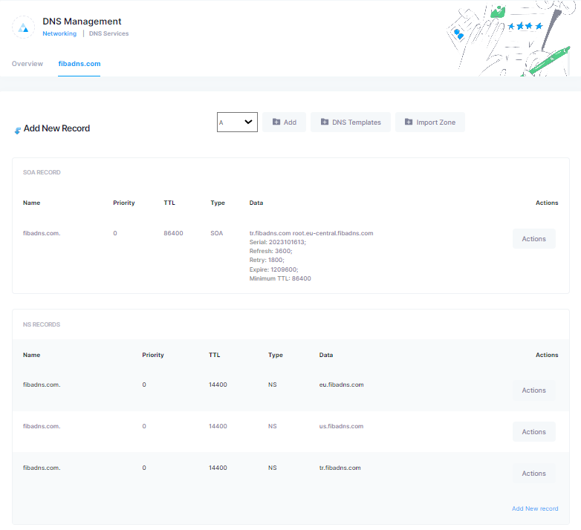Image resolution: width=581 pixels, height=530 pixels.
Task: Click the Retry: 1800 line
Action: (x=267, y=260)
